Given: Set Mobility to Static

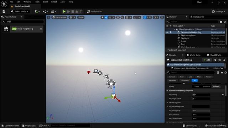Looking at the screenshot, I should [197, 87].
